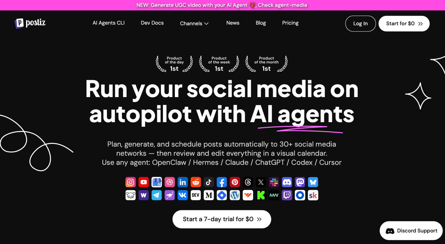This screenshot has height=244, width=445.
Task: Click the agent-media announcement banner
Action: [222, 5]
